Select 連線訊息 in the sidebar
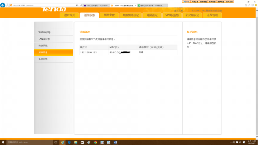Screen dimensions: 258x145 (53, 52)
